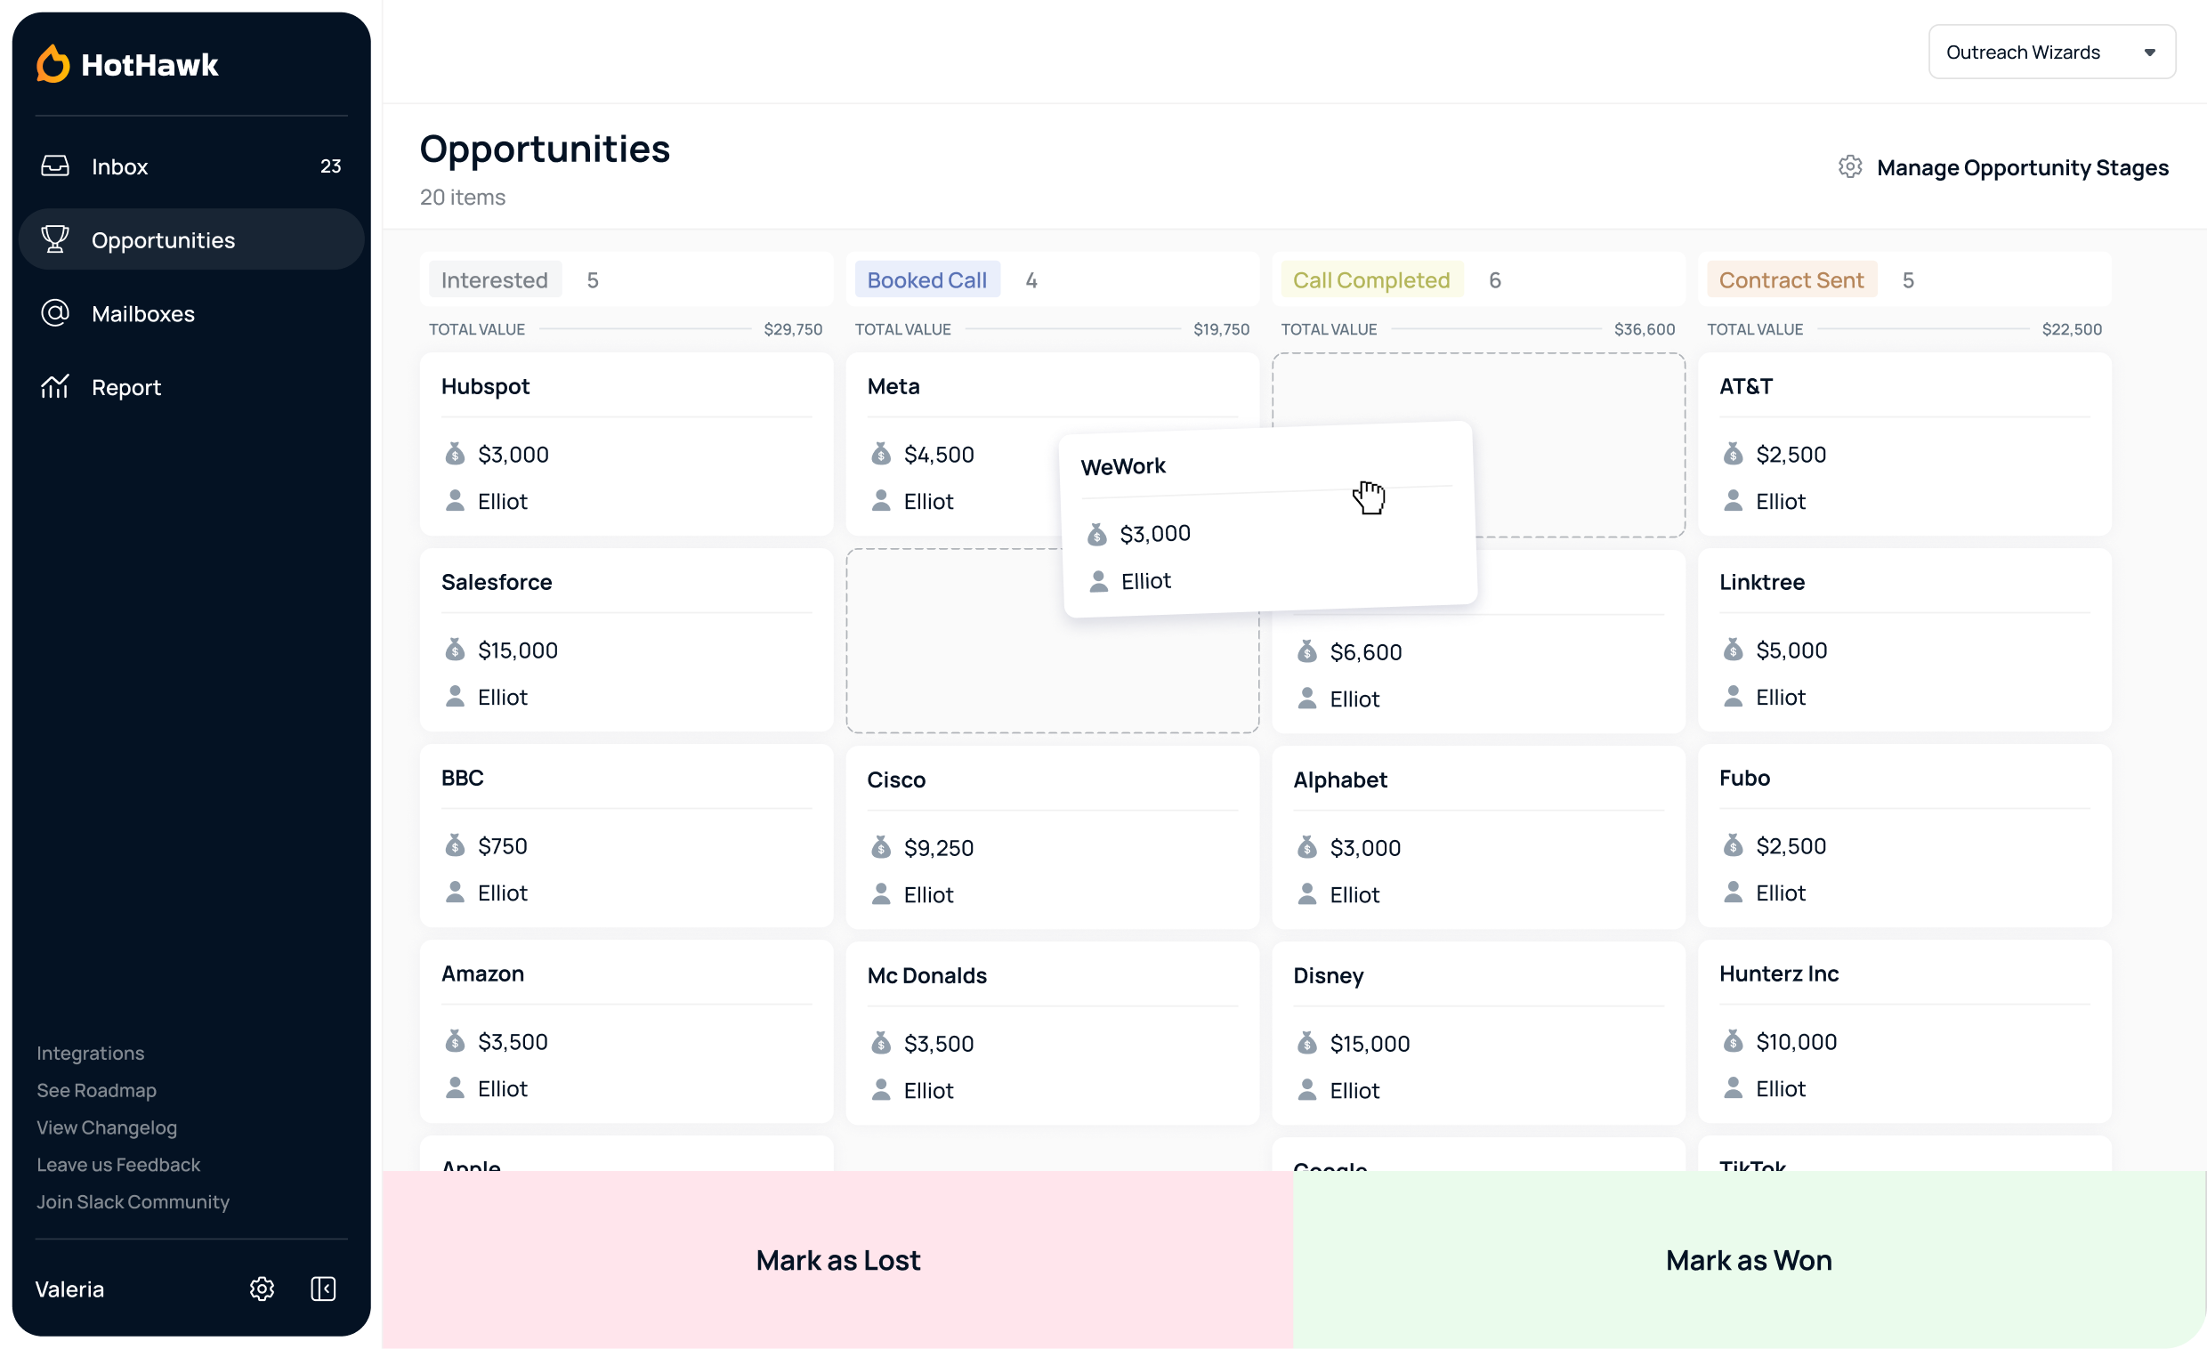Click the HotHawk flame logo

tap(53, 64)
